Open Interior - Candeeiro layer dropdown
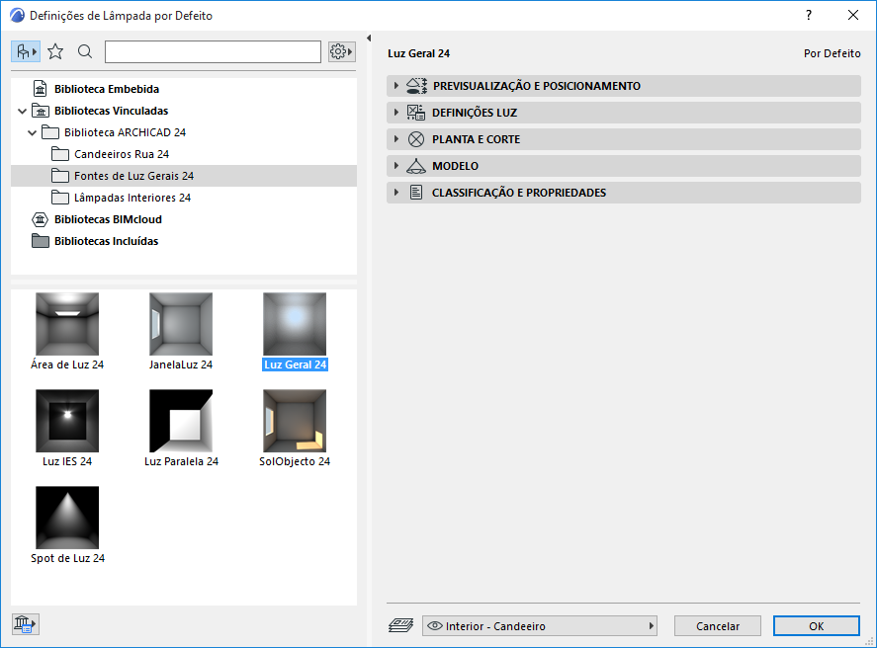 (540, 626)
